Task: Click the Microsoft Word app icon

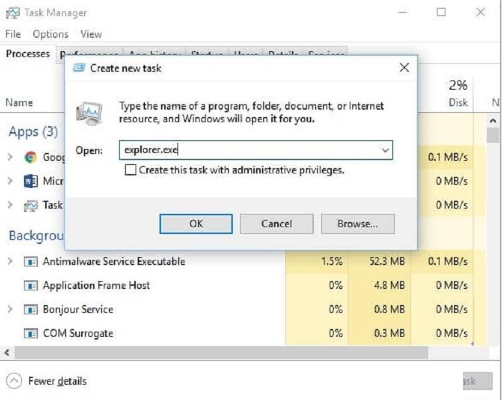Action: tap(31, 181)
